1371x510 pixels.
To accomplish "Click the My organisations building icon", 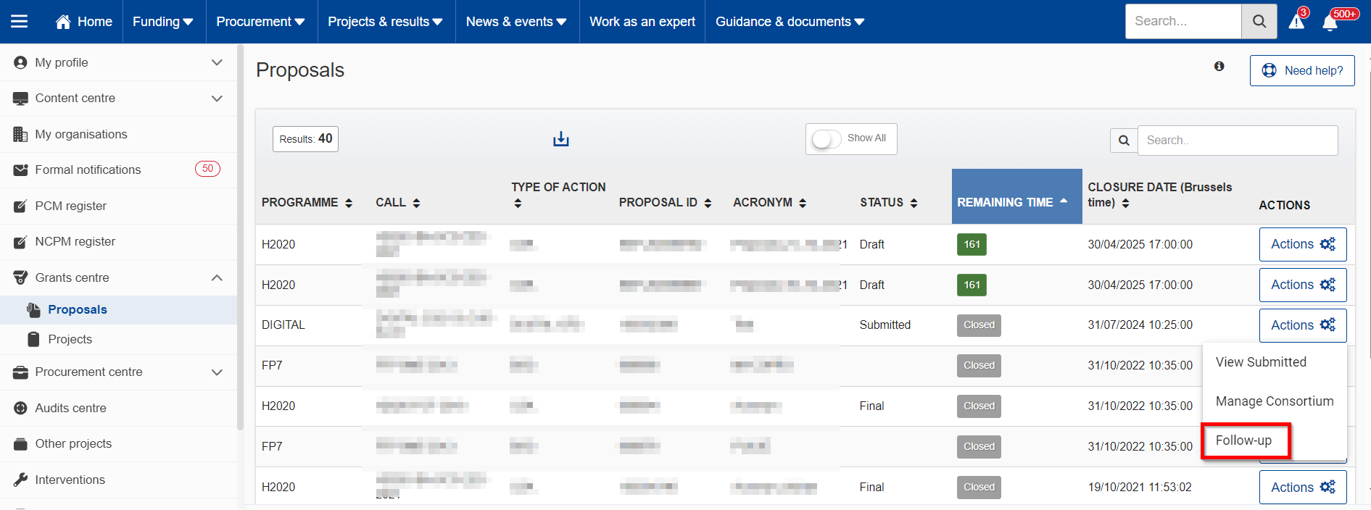I will [x=20, y=134].
